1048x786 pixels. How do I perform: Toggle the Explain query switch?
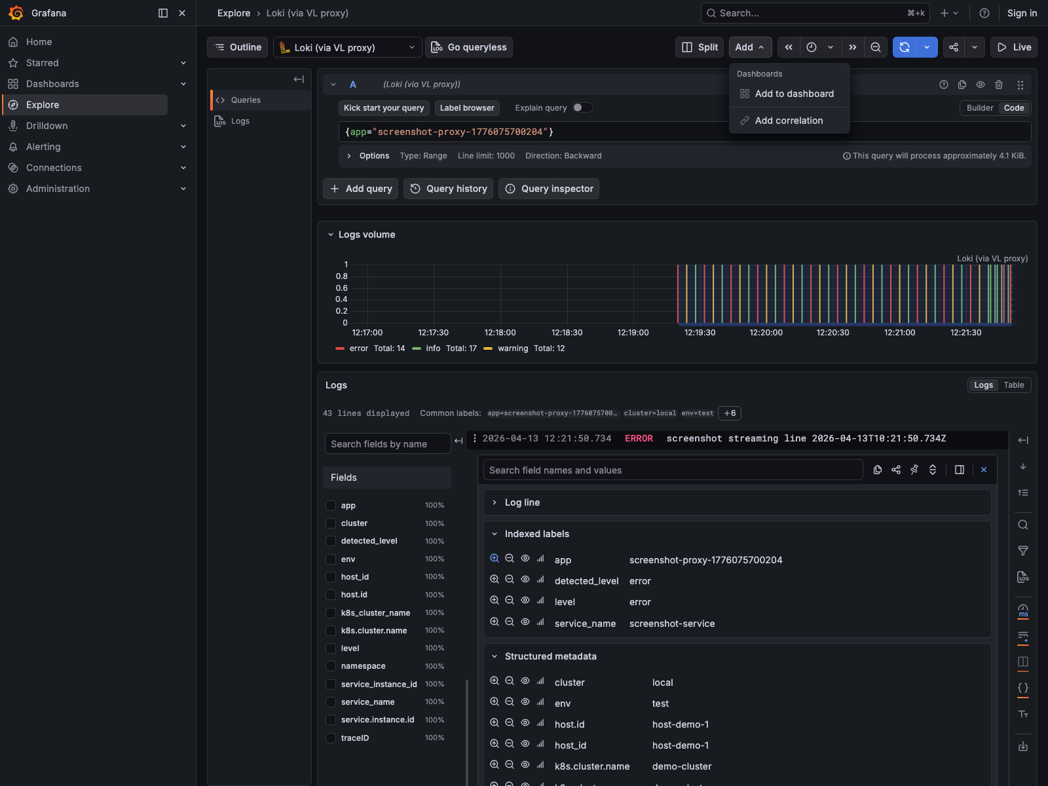tap(582, 108)
